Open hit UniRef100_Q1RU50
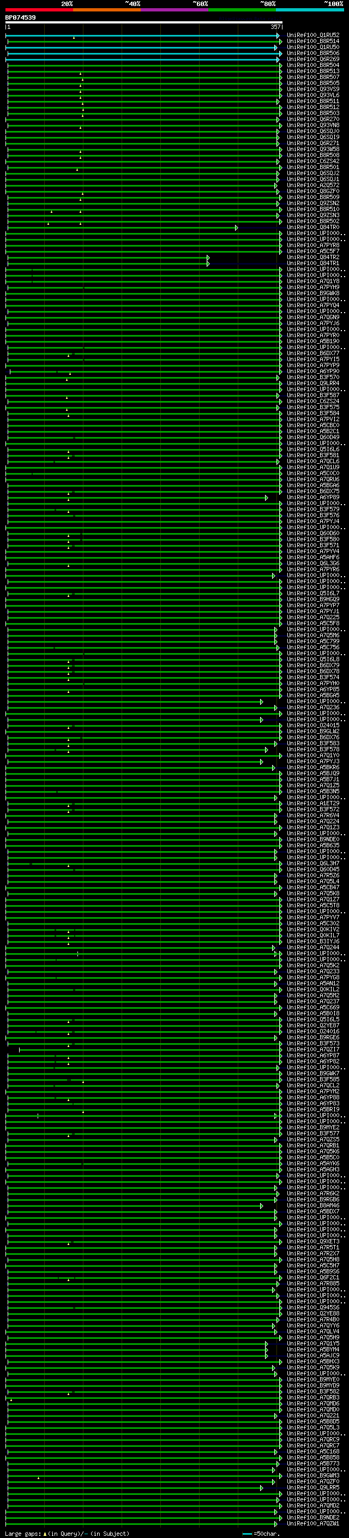349x1538 pixels. point(313,47)
